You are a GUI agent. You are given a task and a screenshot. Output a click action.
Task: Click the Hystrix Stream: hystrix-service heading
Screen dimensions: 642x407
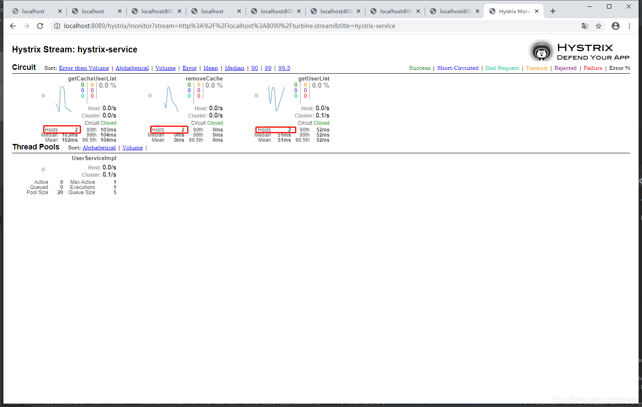(x=75, y=49)
